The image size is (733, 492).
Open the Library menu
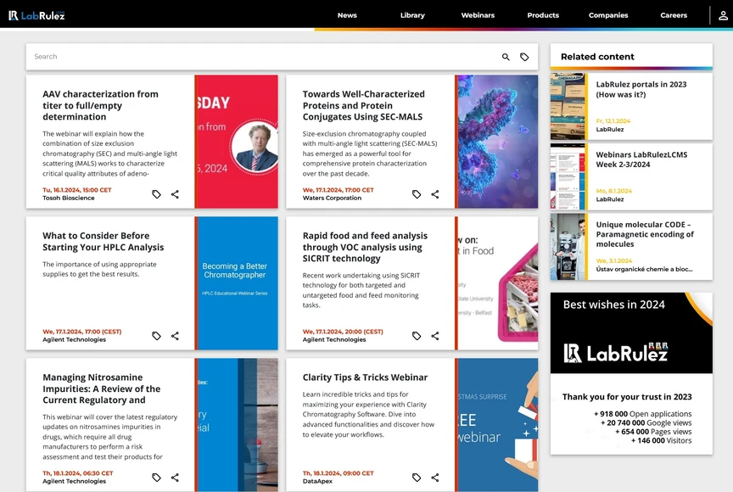(412, 15)
